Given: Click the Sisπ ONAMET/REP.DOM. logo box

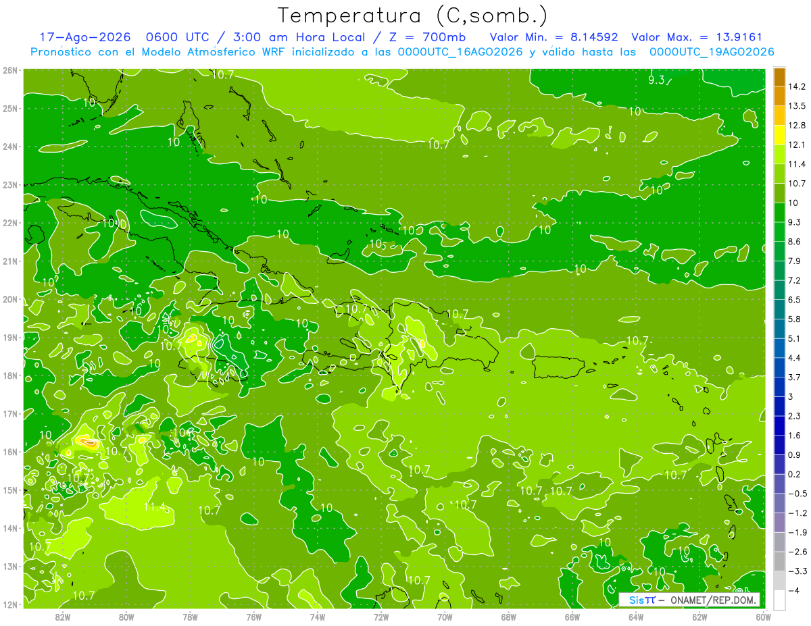Looking at the screenshot, I should (x=691, y=600).
